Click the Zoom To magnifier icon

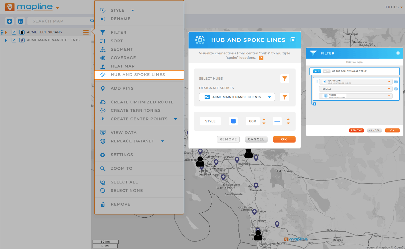point(103,168)
